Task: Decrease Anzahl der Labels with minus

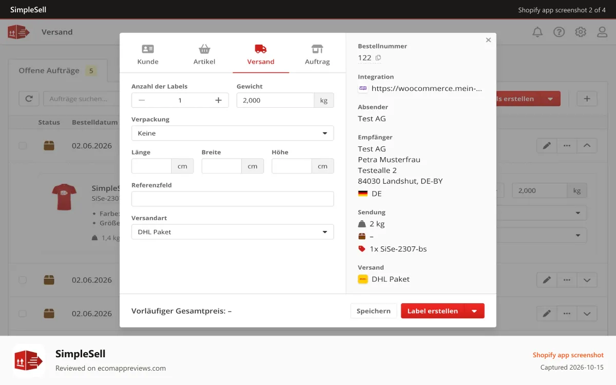Action: [x=142, y=100]
